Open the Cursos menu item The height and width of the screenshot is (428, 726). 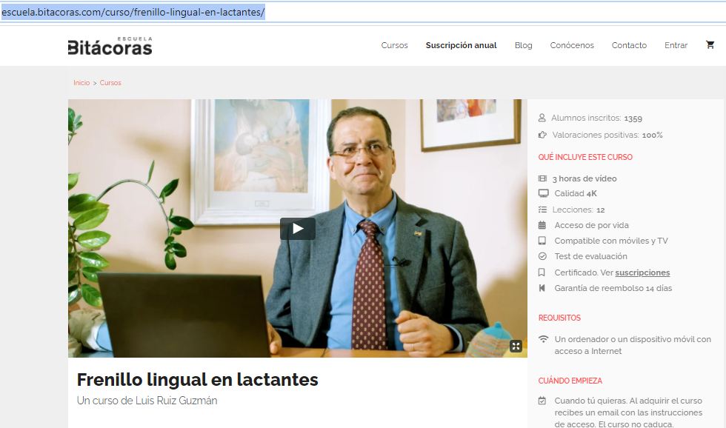(x=394, y=45)
